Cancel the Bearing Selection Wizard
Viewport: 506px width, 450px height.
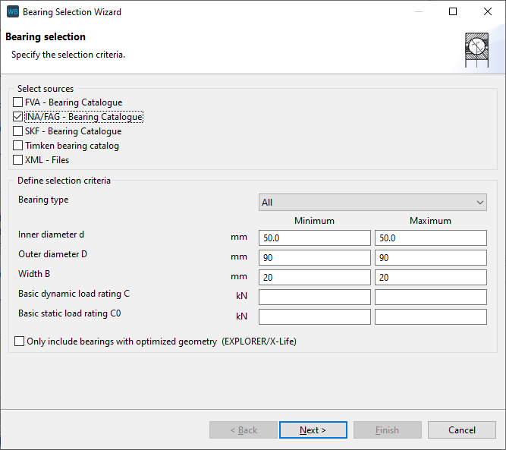pyautogui.click(x=461, y=430)
